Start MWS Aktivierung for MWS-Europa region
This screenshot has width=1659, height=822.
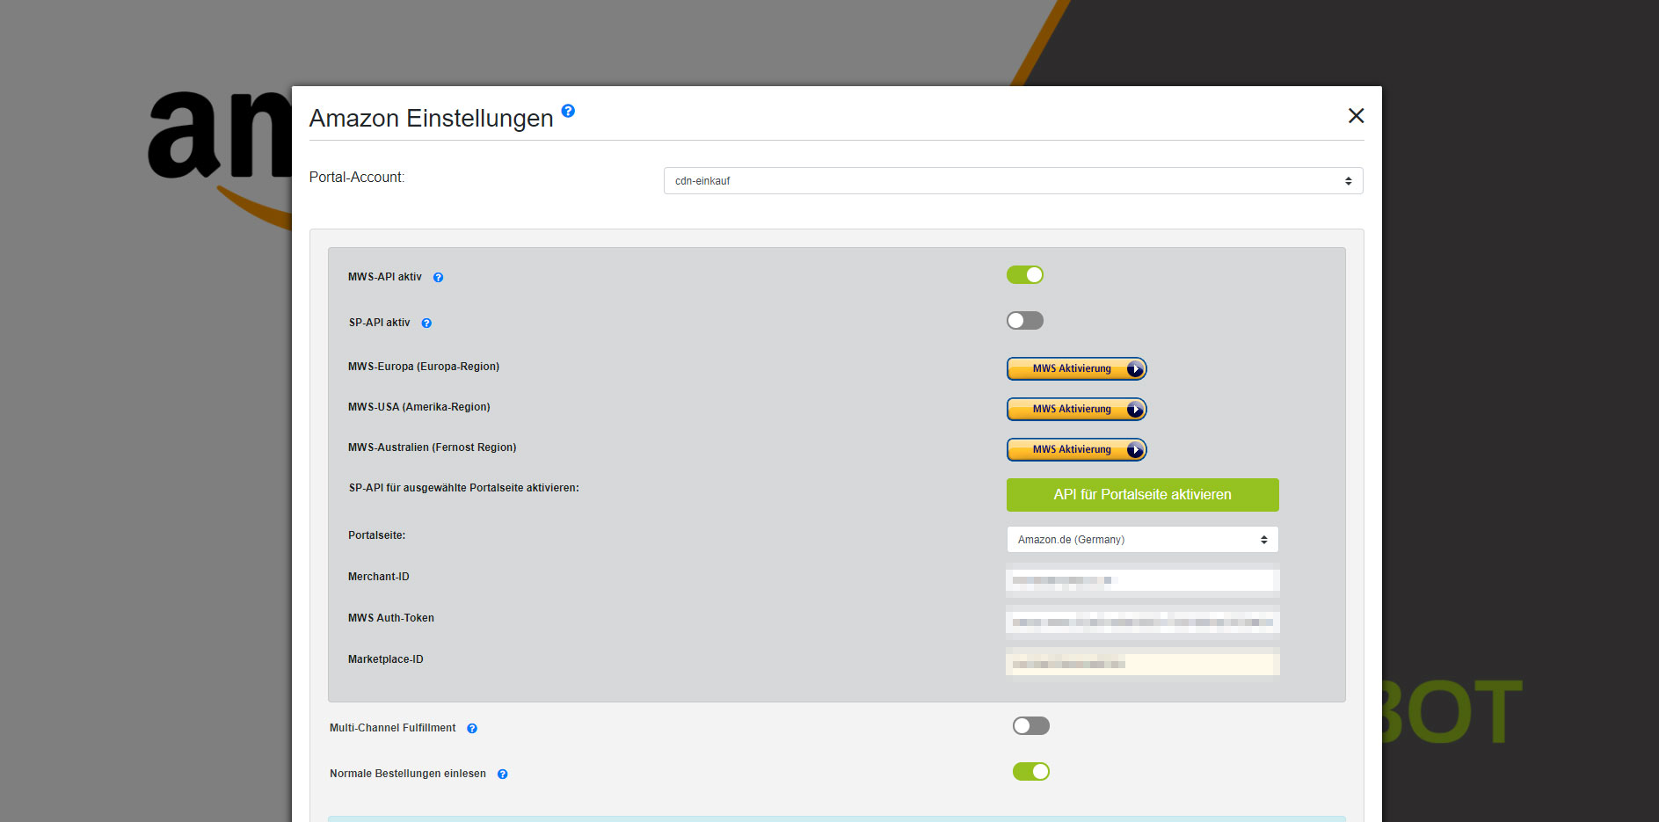pyautogui.click(x=1076, y=369)
